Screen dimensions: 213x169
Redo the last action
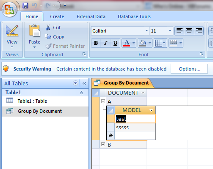(x=48, y=5)
